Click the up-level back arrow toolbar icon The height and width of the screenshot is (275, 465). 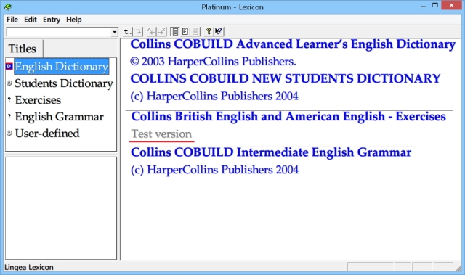(128, 31)
